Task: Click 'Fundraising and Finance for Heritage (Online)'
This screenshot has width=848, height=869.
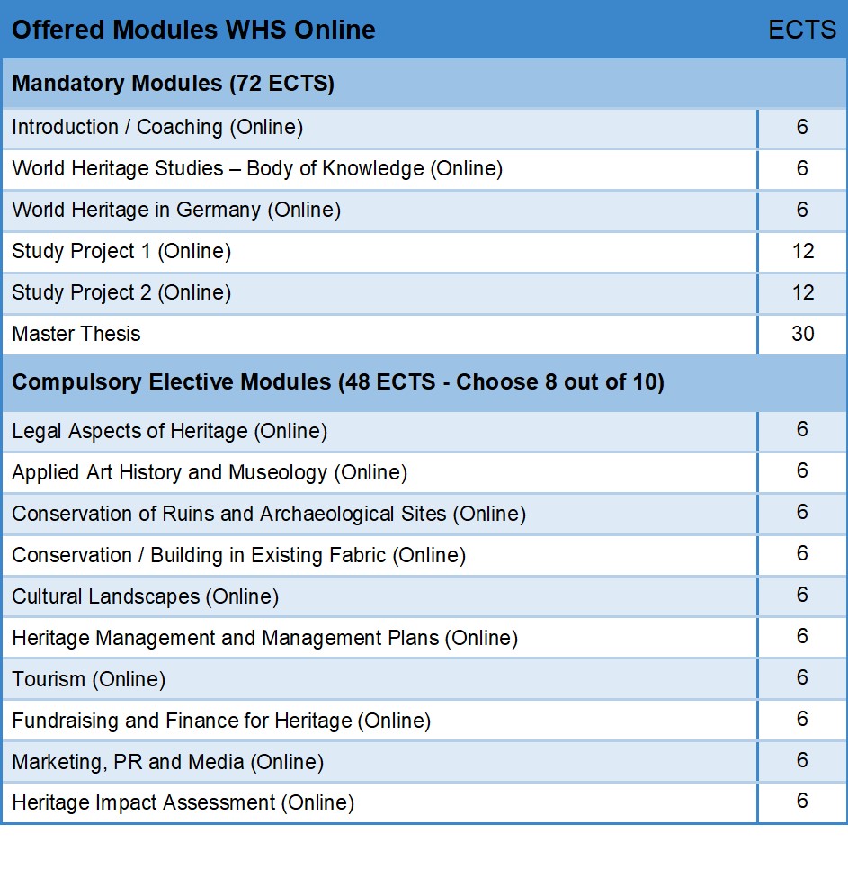Action: click(221, 721)
